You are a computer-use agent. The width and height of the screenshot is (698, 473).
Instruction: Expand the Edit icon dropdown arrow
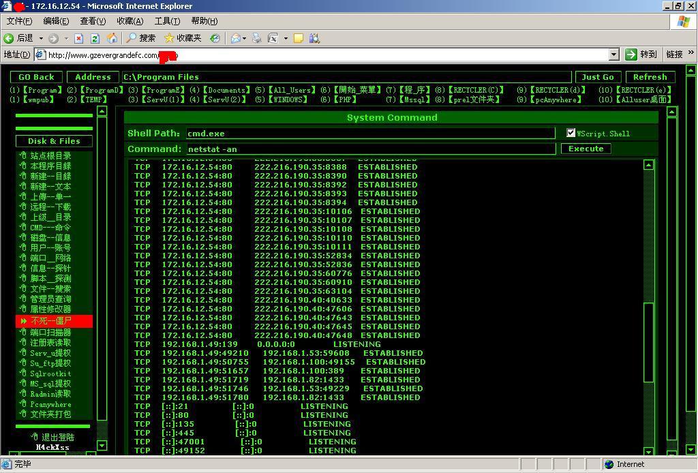286,39
